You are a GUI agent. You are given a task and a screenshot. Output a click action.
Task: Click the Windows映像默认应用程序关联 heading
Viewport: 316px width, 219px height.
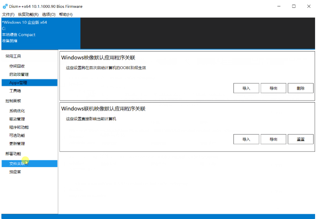(x=98, y=58)
